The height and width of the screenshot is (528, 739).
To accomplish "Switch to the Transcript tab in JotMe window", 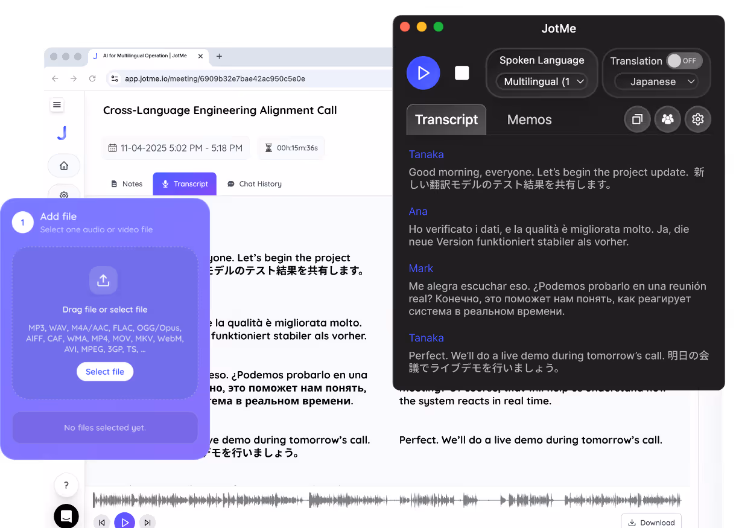I will pyautogui.click(x=446, y=119).
